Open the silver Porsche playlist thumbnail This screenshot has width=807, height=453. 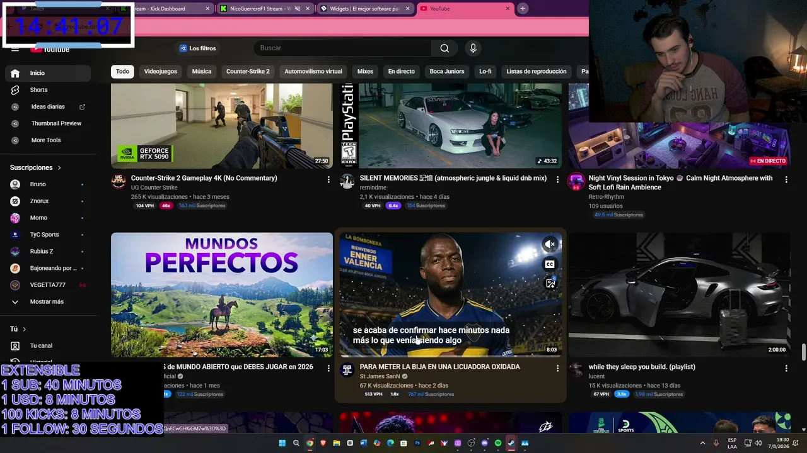(x=680, y=295)
